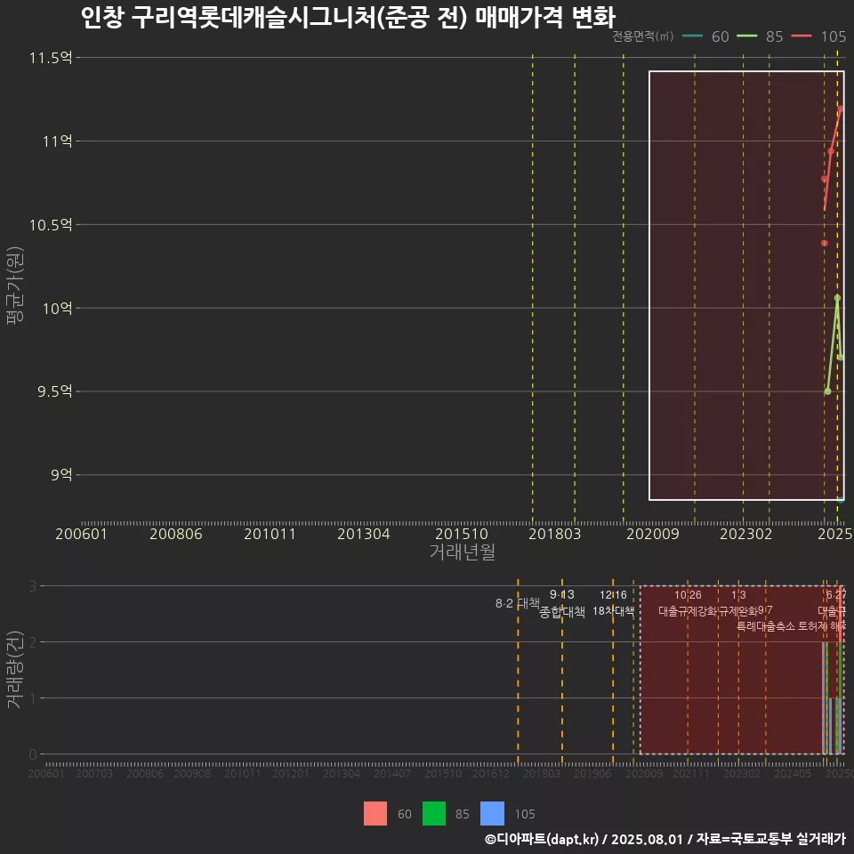This screenshot has width=854, height=854.
Task: Click 201407 on the volume chart axis
Action: click(392, 773)
